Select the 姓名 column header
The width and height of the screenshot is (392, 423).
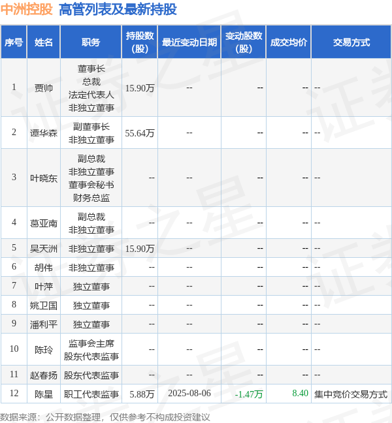tap(44, 42)
